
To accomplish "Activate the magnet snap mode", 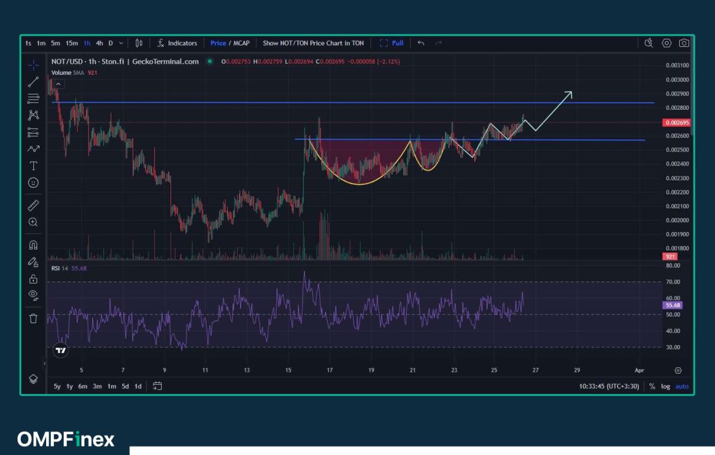I will (x=33, y=245).
